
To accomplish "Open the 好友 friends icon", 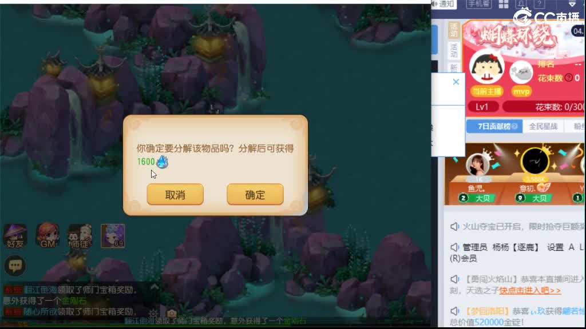I will pyautogui.click(x=15, y=236).
